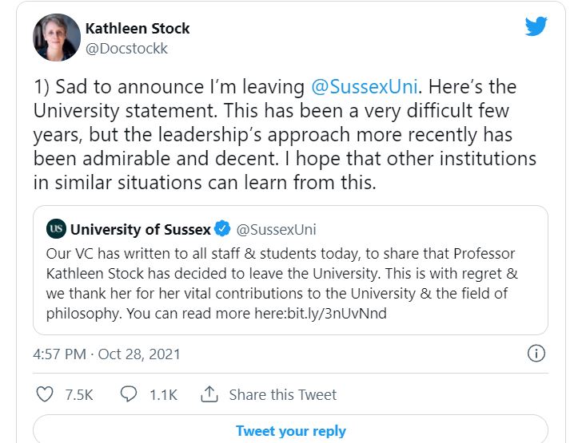
Task: Click the 1.1K replies count
Action: click(x=162, y=394)
